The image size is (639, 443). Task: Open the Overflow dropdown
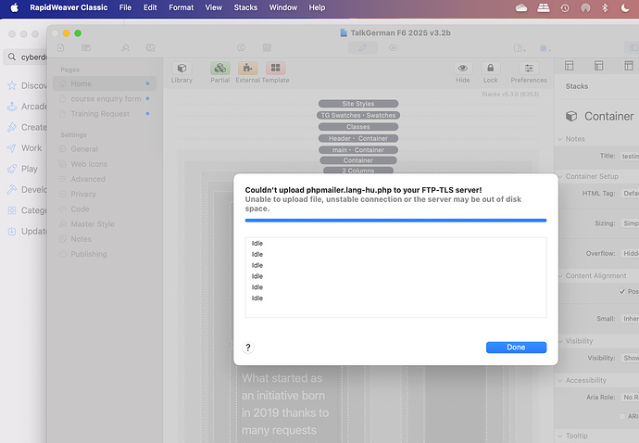coord(630,254)
